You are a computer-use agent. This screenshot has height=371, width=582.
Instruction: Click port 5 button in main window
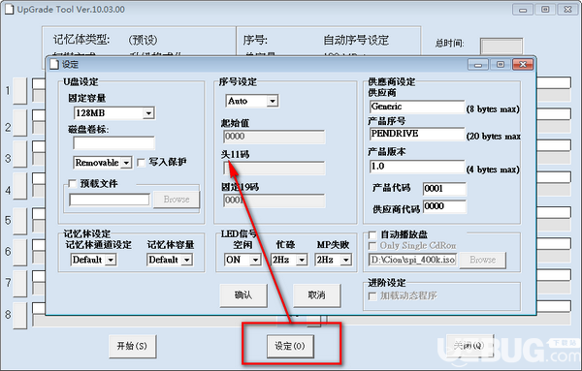point(20,221)
